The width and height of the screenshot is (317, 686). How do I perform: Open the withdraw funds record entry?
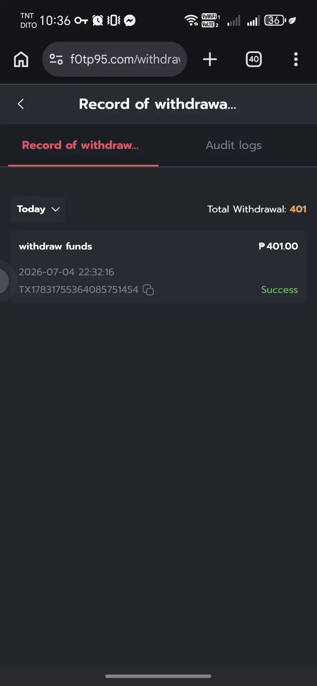158,267
